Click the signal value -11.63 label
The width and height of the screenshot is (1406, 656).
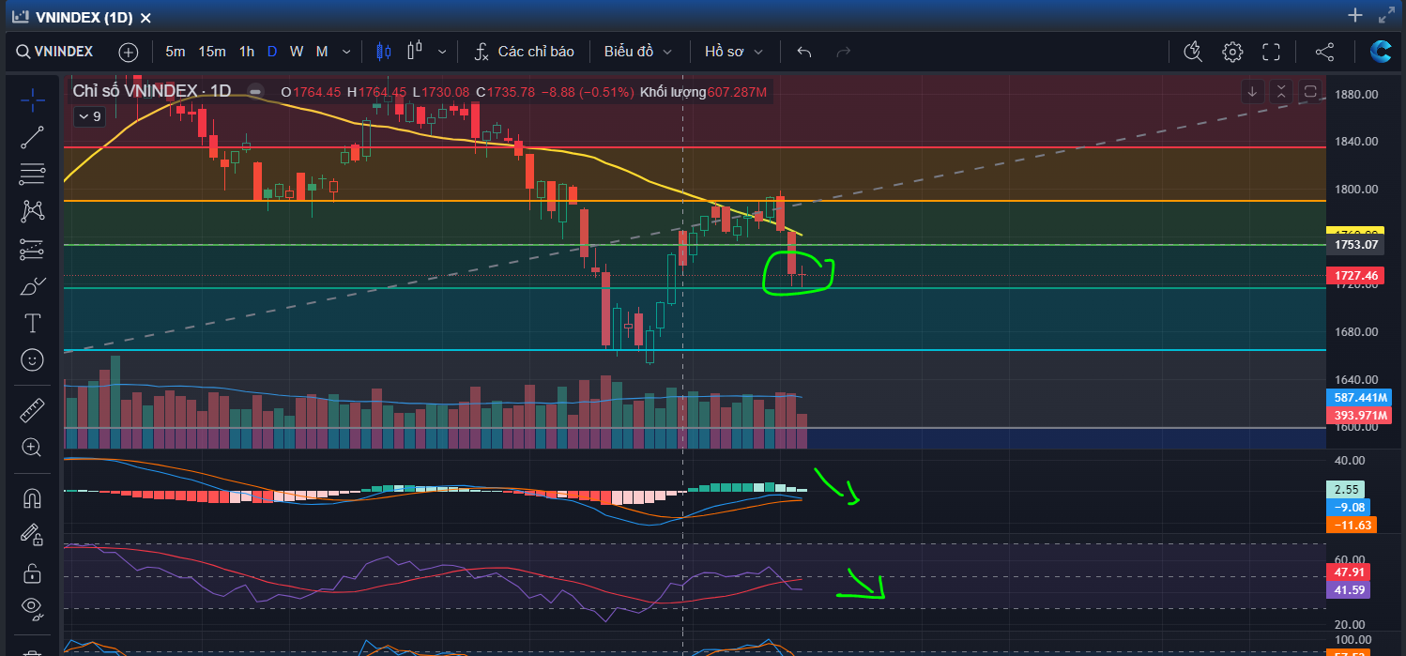pos(1351,525)
